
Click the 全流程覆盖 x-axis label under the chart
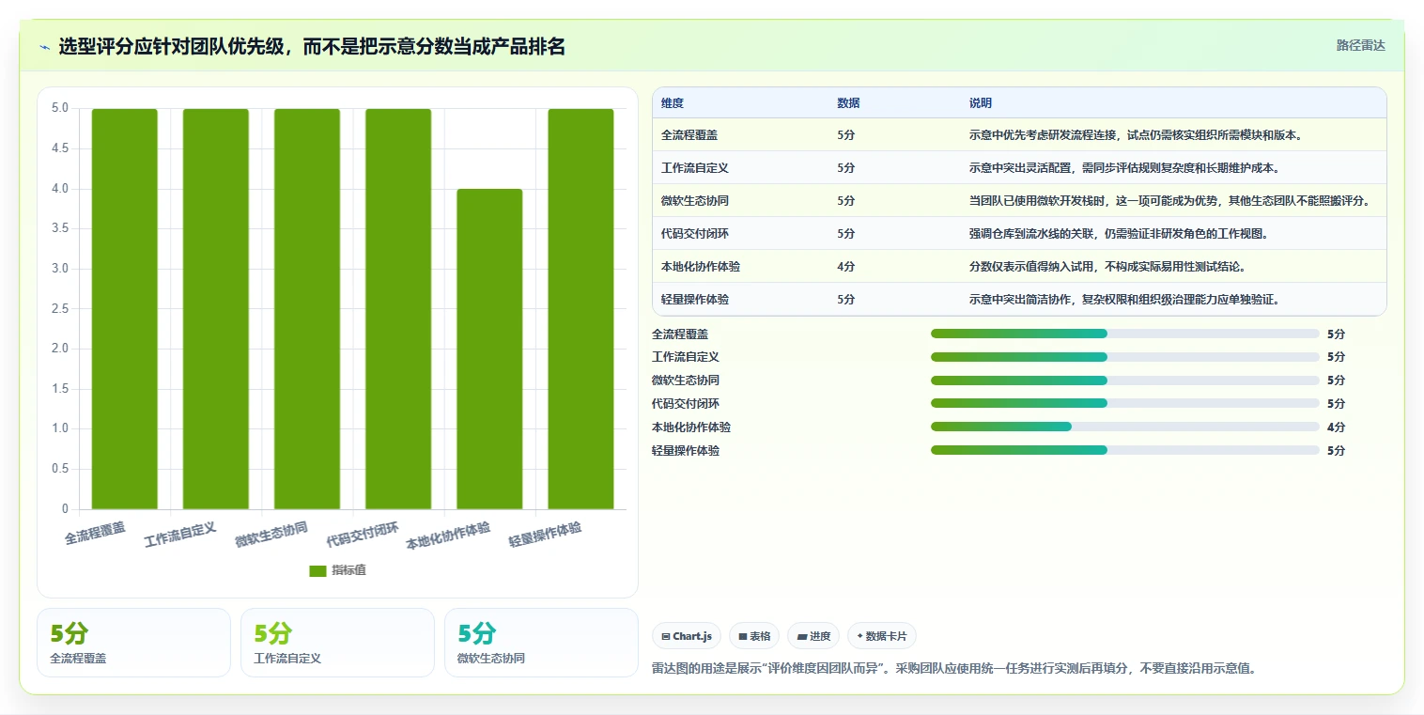click(95, 534)
